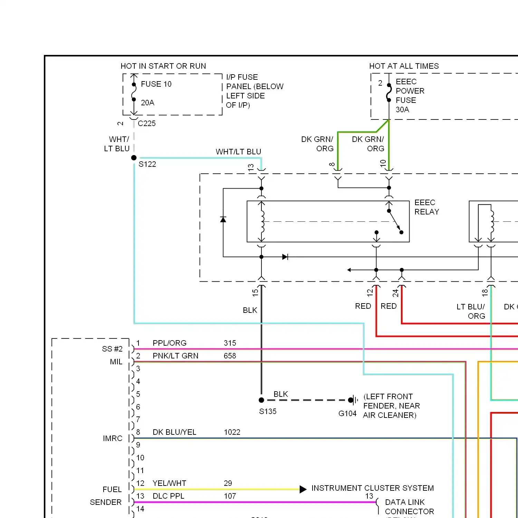Click the single-line 'WHT/LT BLU' wire label
The height and width of the screenshot is (518, 518).
click(239, 152)
